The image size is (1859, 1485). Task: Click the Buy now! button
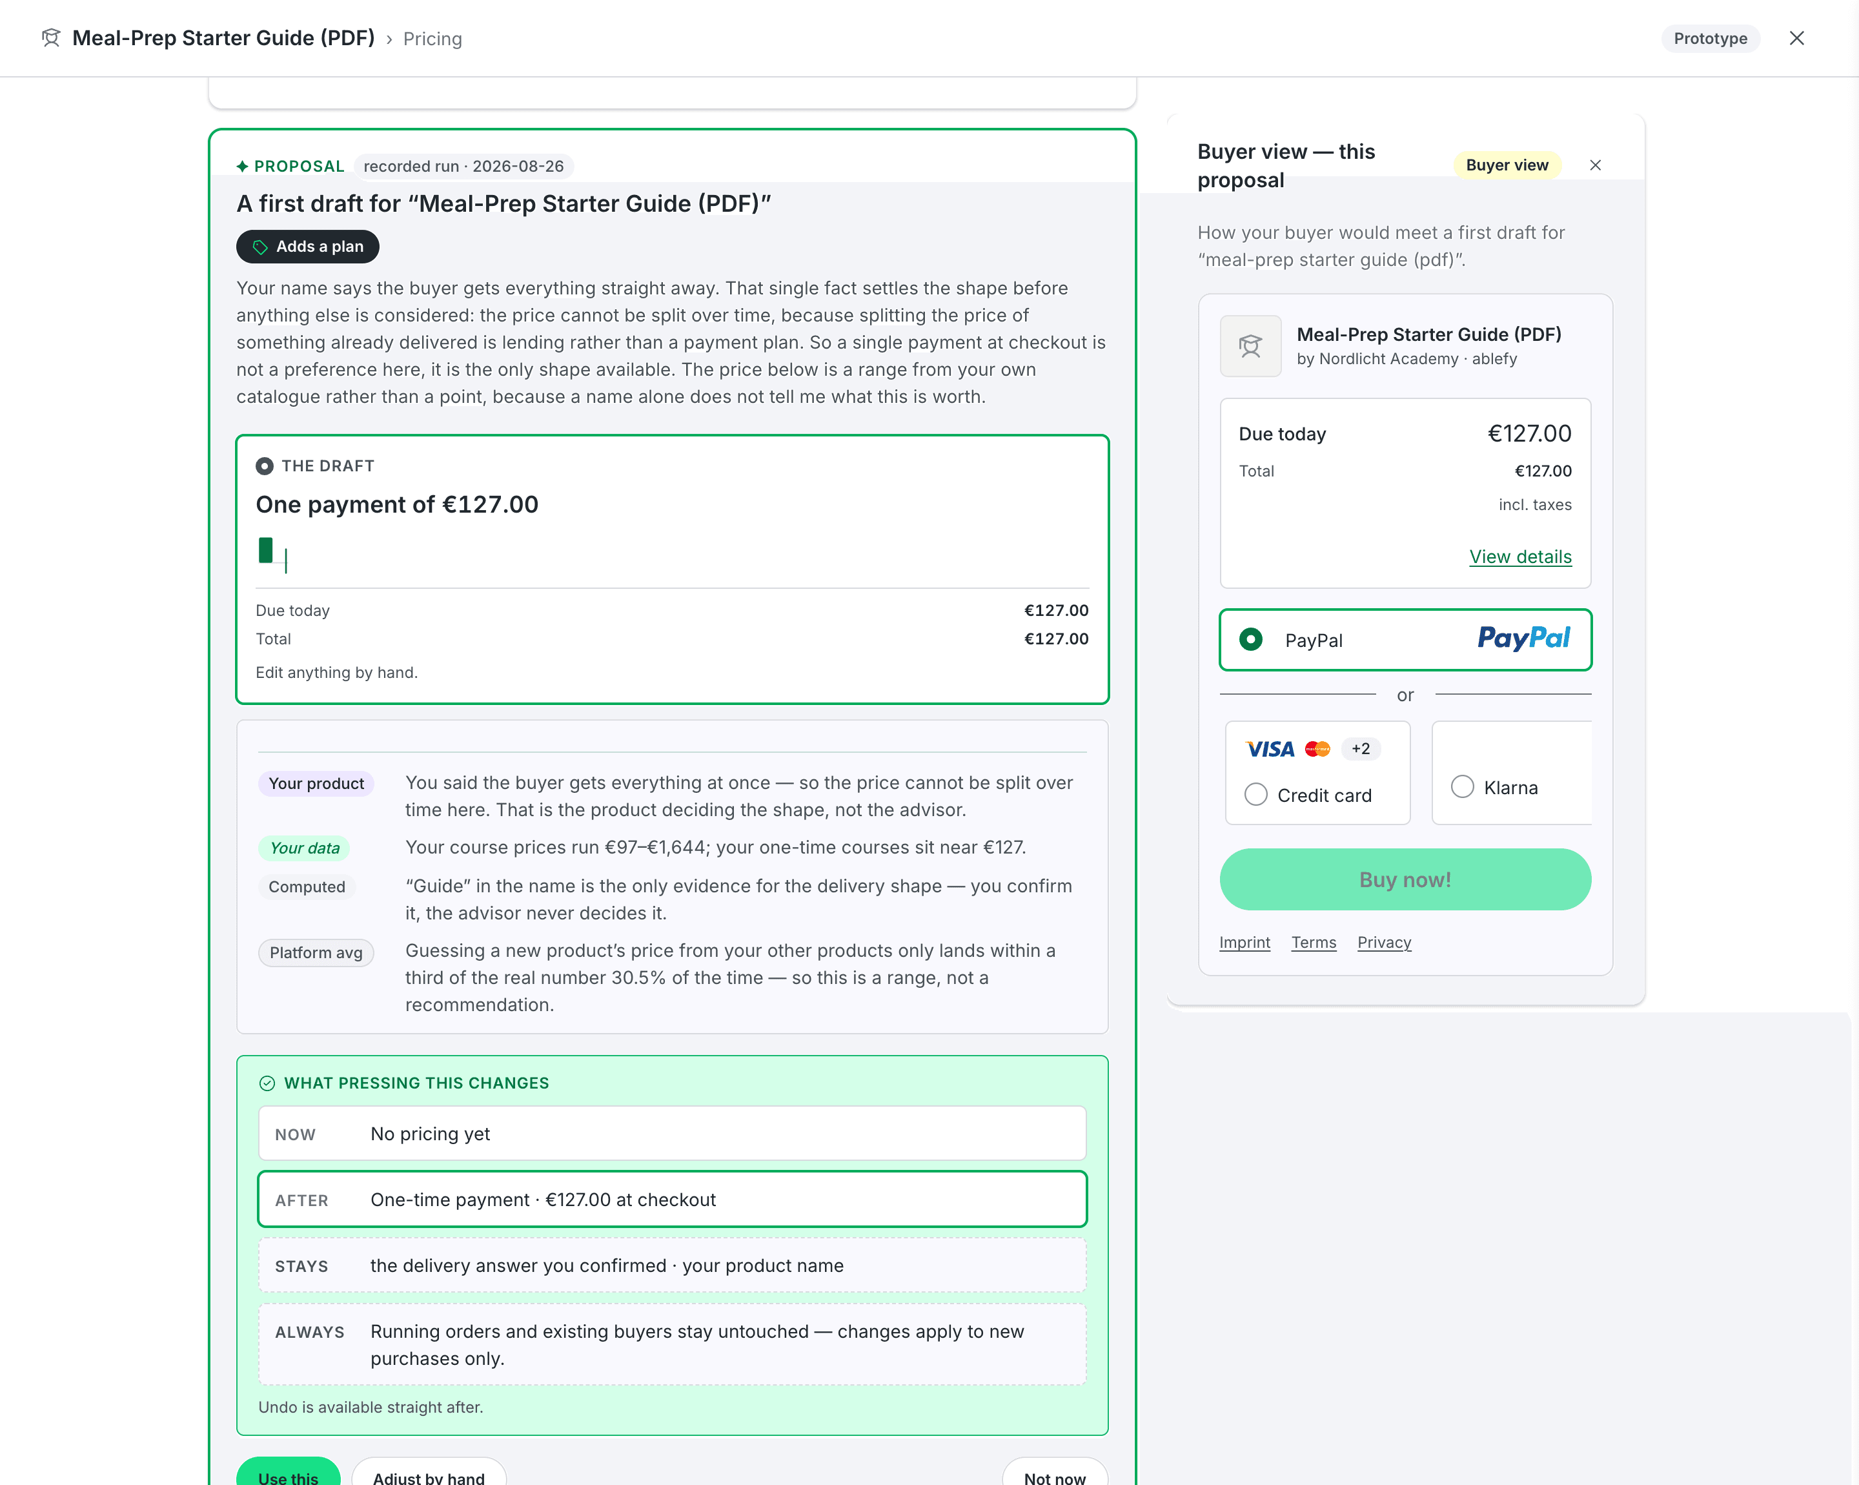(x=1405, y=879)
